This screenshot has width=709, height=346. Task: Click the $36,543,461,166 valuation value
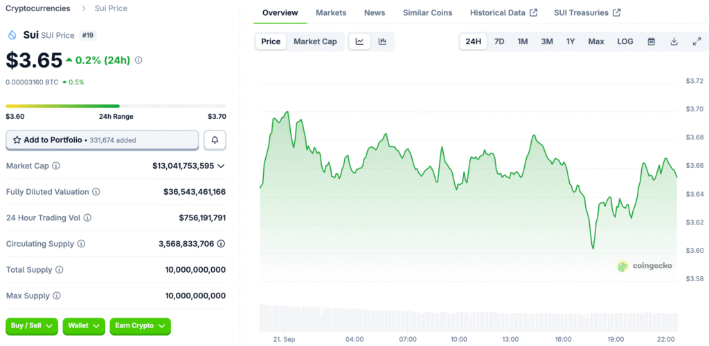(195, 192)
